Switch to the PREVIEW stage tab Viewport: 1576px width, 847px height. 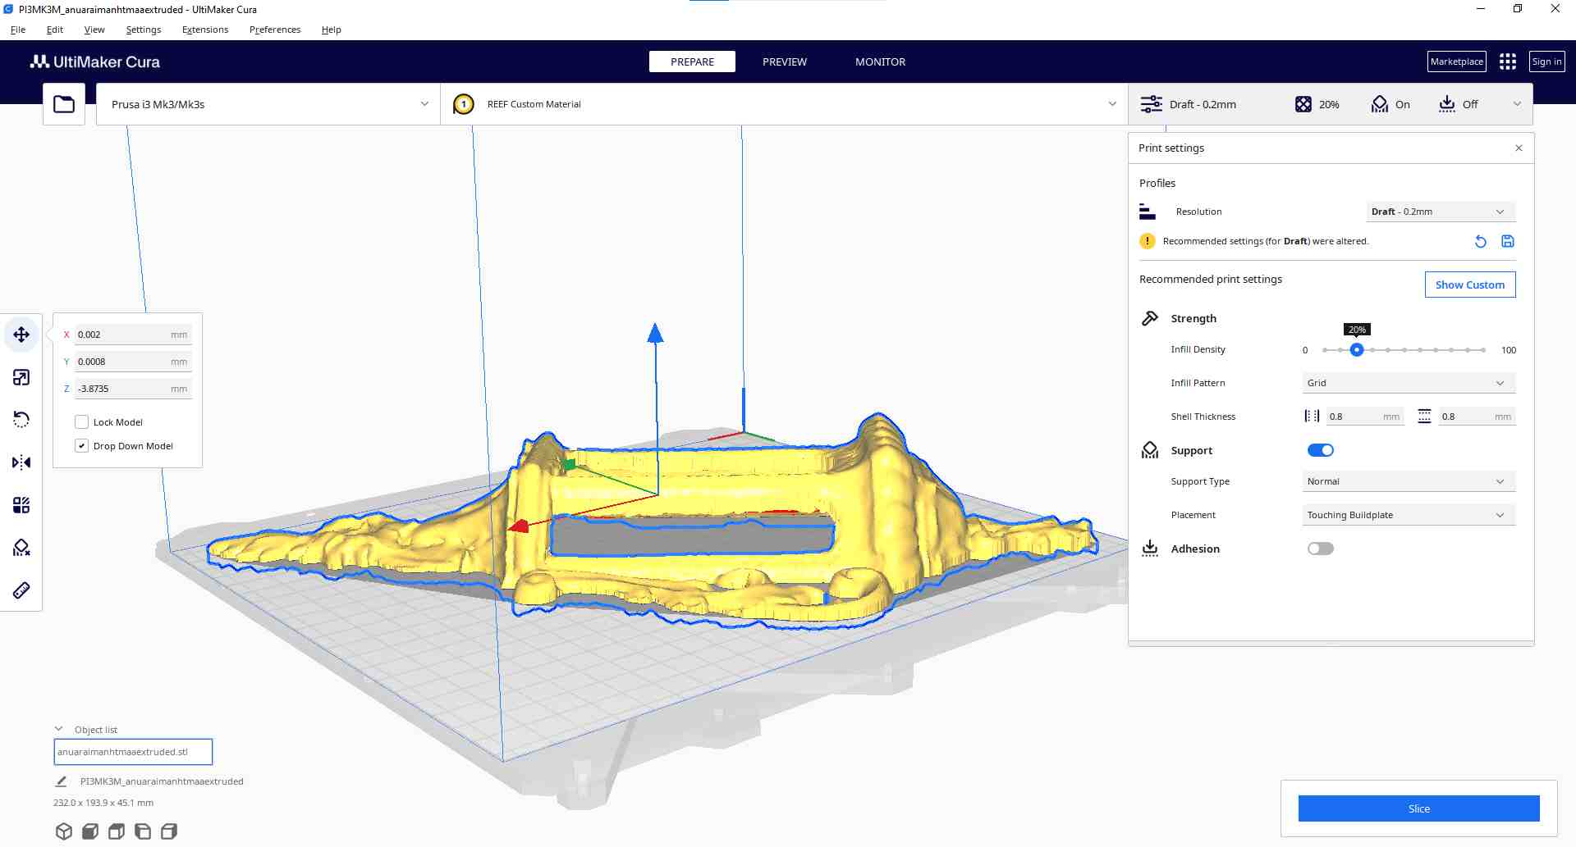click(785, 61)
